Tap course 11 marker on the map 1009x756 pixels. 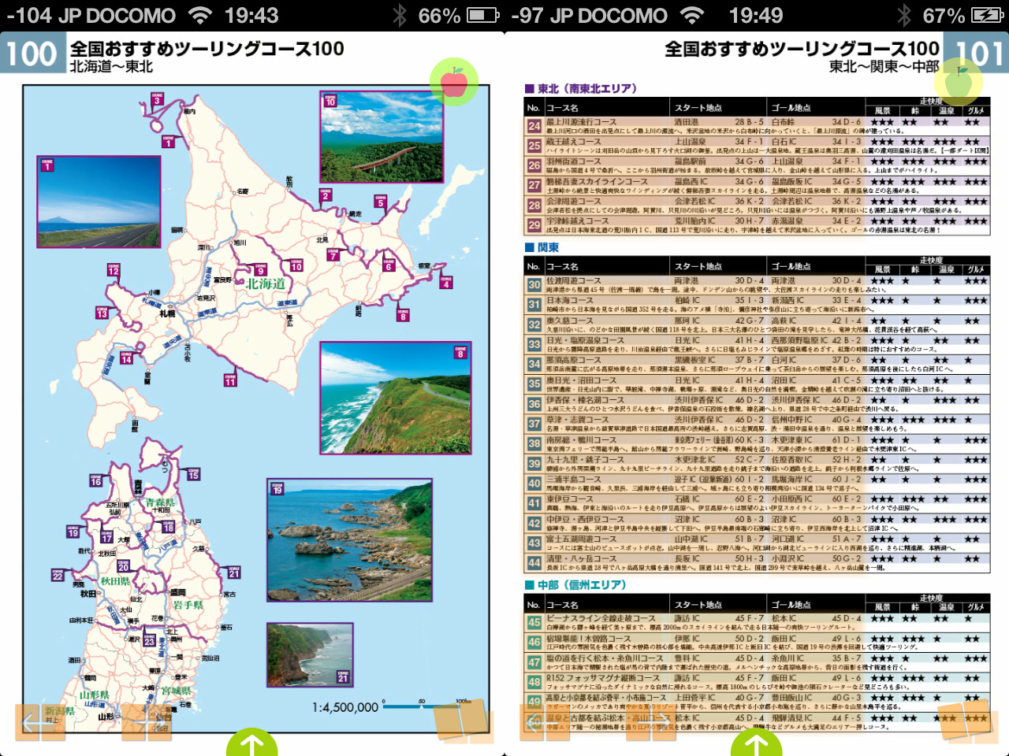229,380
